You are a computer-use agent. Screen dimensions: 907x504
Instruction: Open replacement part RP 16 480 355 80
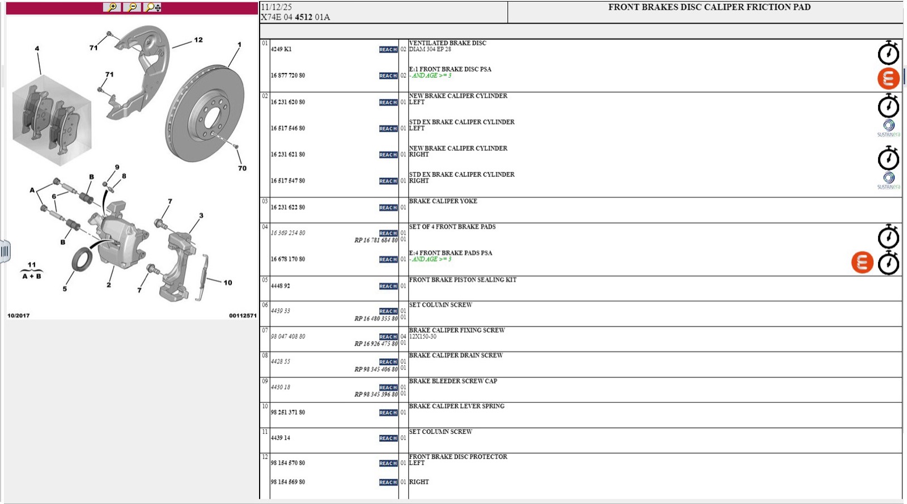click(x=376, y=319)
